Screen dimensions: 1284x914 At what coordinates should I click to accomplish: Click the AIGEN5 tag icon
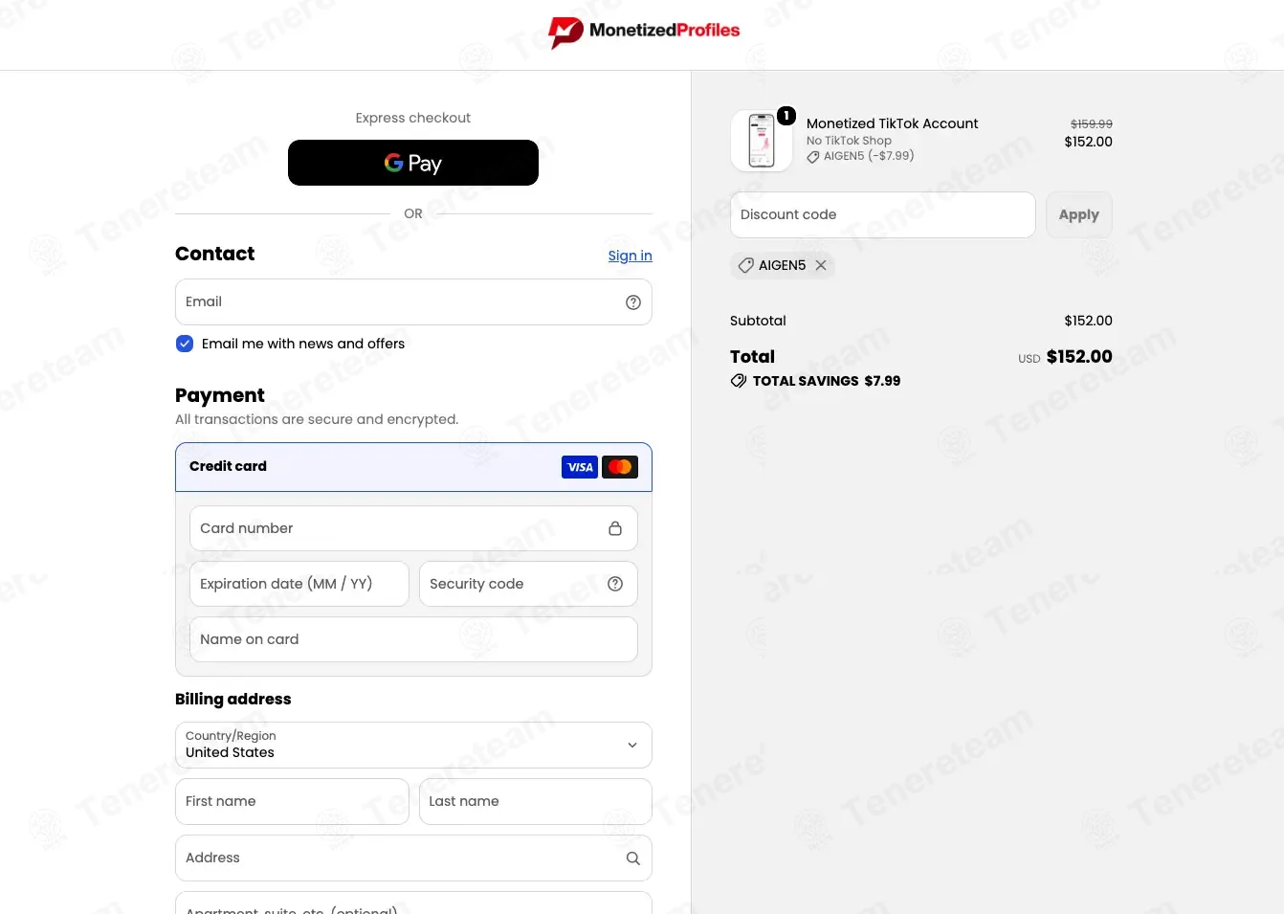click(x=746, y=265)
